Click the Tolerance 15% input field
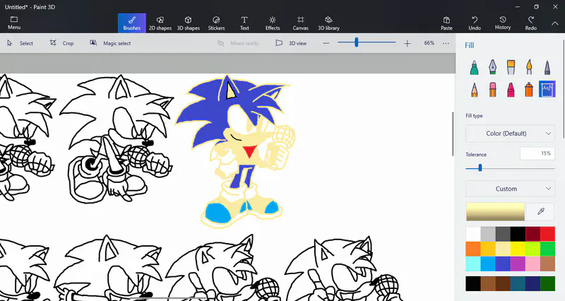565x301 pixels. (x=537, y=153)
